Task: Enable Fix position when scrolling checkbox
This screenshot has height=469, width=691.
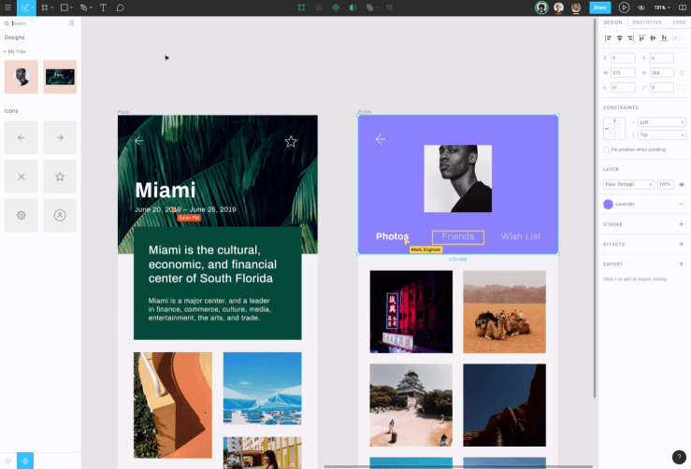Action: click(607, 149)
